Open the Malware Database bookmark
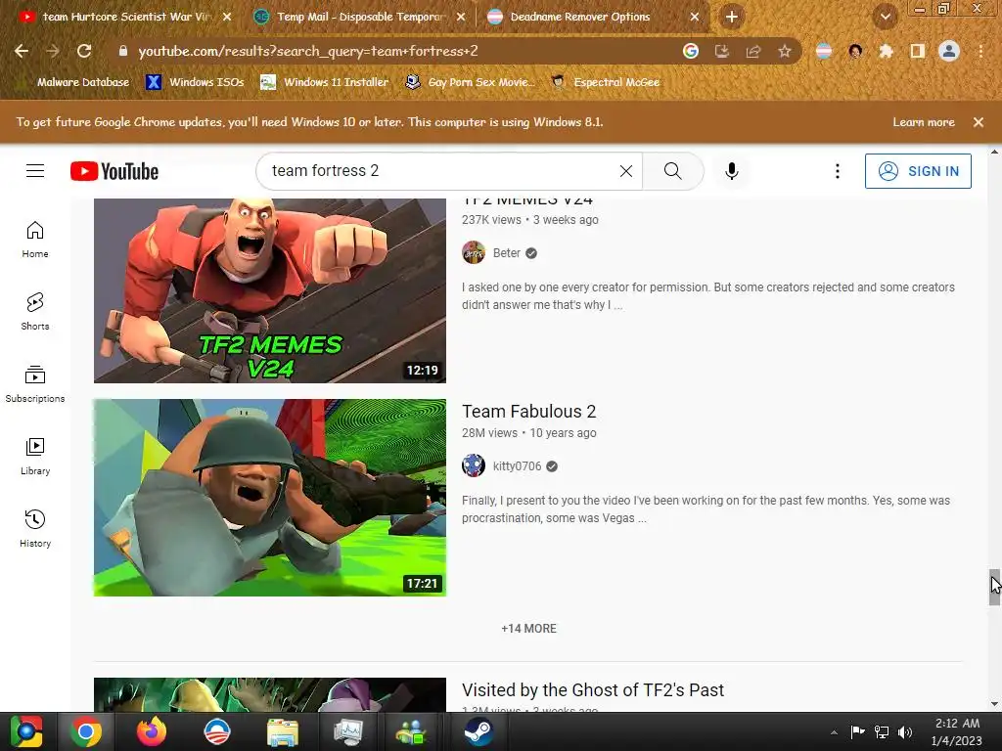This screenshot has width=1002, height=751. point(82,82)
